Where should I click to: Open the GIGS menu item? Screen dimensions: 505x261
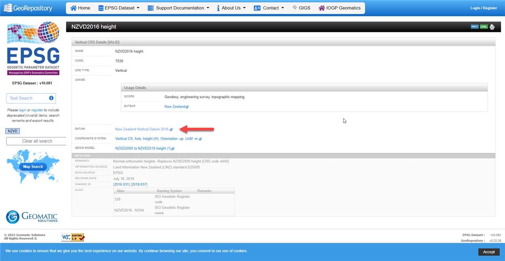(x=301, y=8)
